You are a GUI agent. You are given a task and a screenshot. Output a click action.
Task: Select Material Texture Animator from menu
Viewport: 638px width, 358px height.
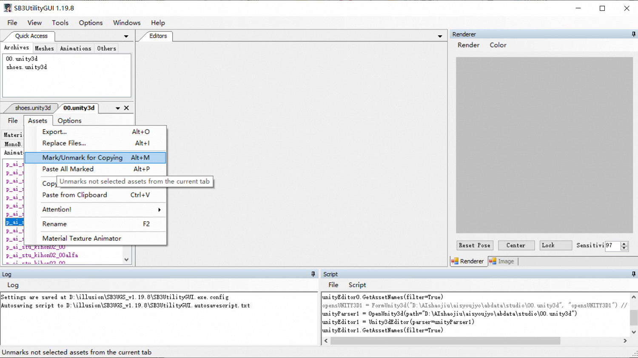82,238
